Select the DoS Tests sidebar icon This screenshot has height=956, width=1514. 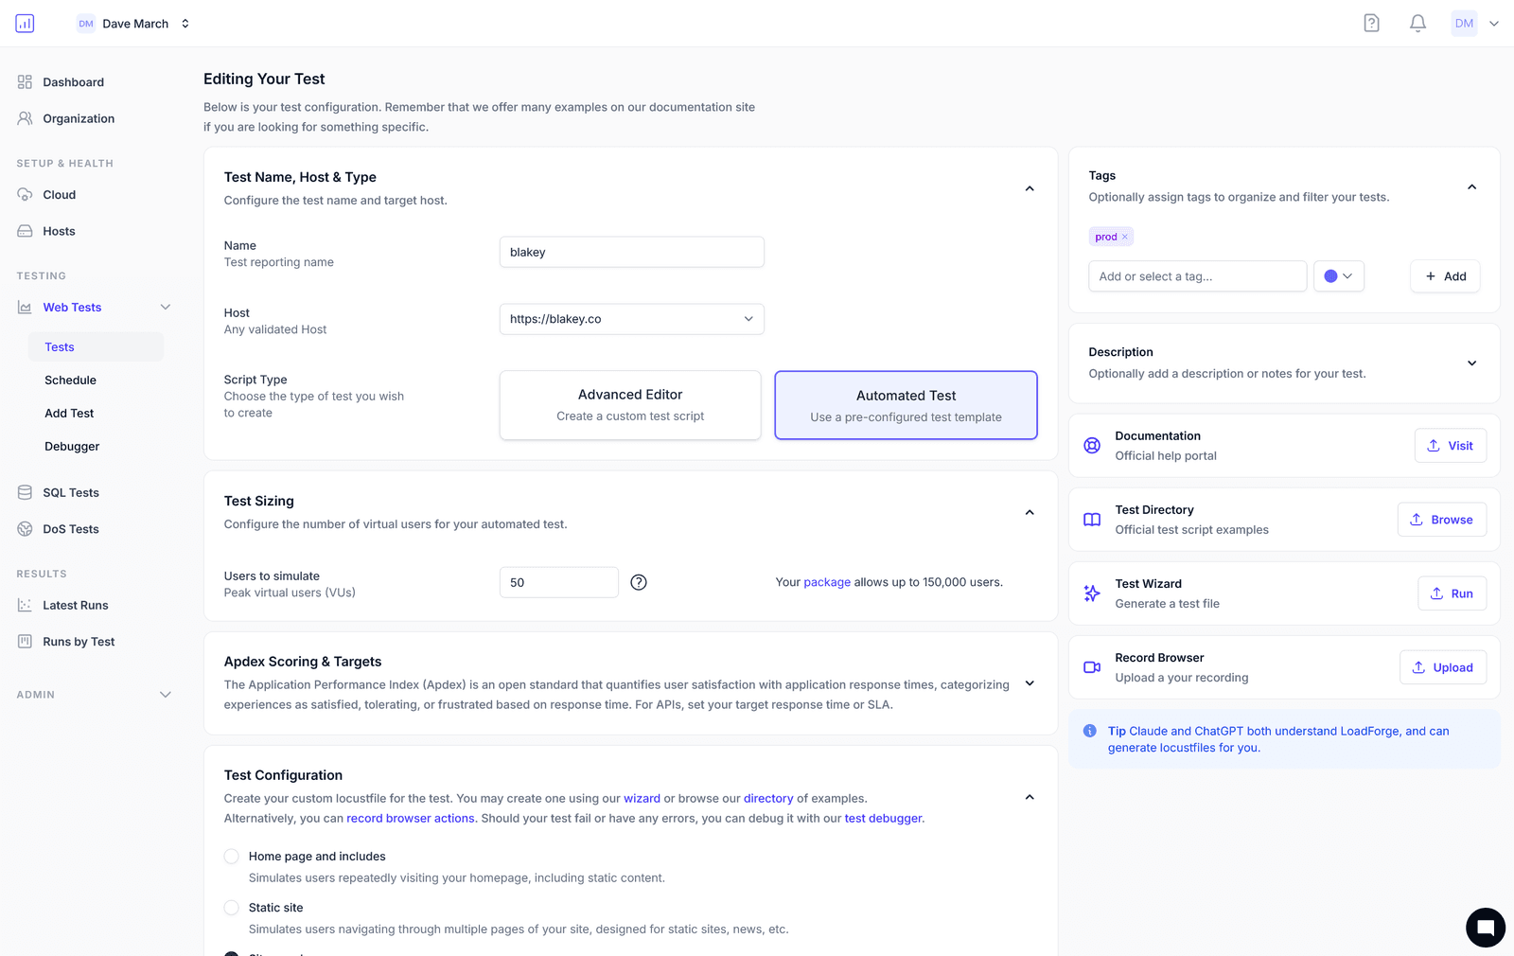(25, 528)
